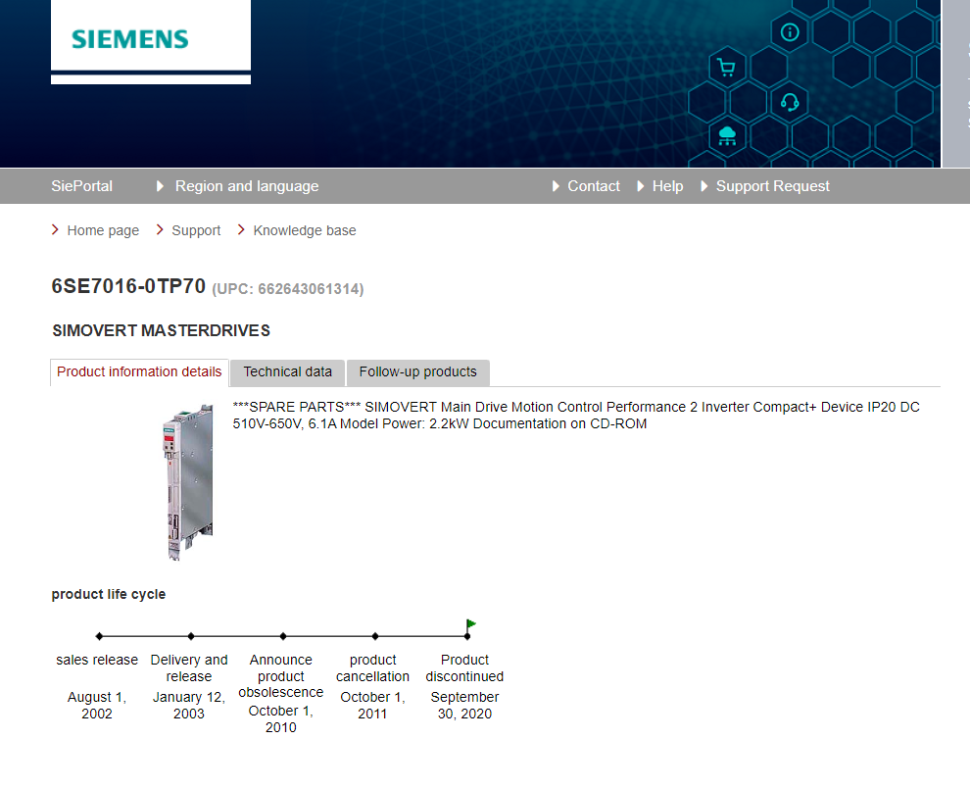This screenshot has height=789, width=970.
Task: Switch to the Technical data tab
Action: tap(287, 372)
